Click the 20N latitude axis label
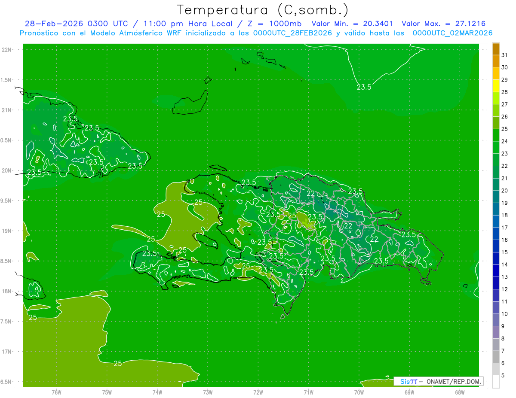The height and width of the screenshot is (398, 516). coord(7,170)
